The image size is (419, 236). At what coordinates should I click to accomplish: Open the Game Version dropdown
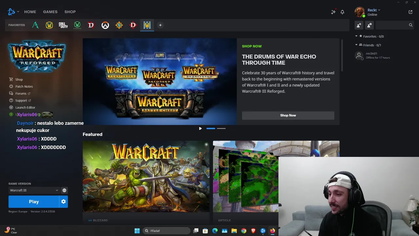coord(34,190)
